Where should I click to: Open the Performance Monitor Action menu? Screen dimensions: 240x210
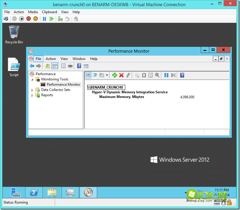click(x=51, y=59)
